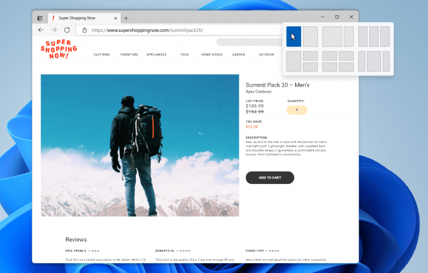The image size is (428, 273).
Task: Click Phil from IL review heading
Action: [x=82, y=250]
